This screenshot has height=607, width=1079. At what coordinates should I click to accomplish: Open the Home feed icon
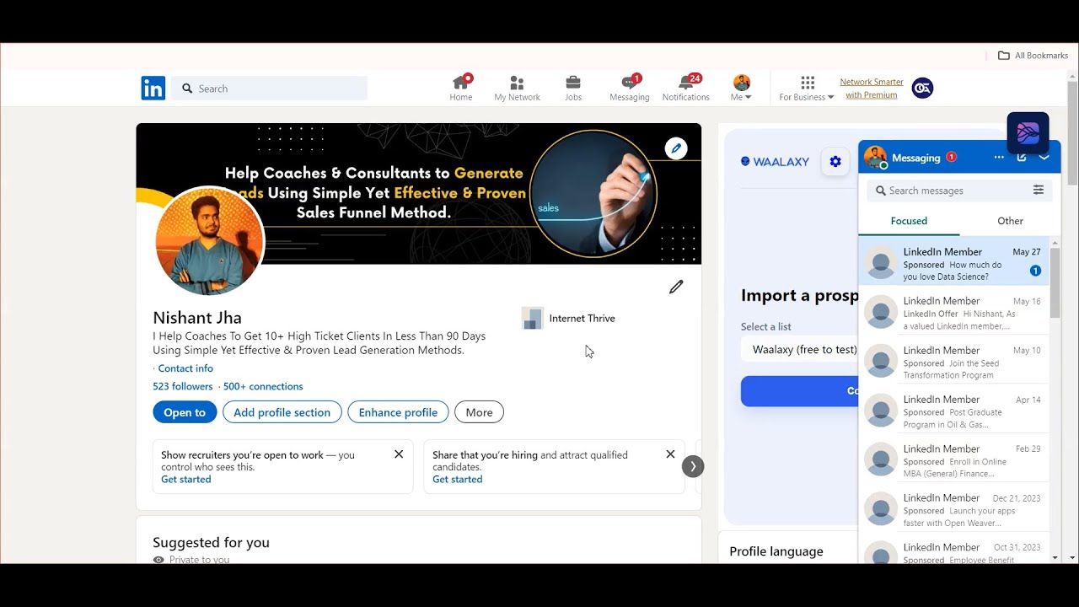tap(461, 88)
